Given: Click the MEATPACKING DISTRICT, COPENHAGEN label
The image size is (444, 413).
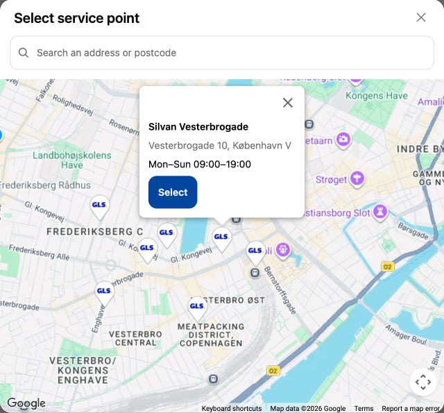Looking at the screenshot, I should tap(211, 335).
